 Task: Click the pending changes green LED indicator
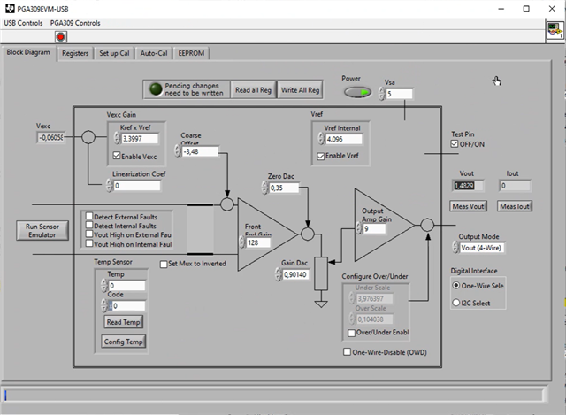tap(156, 89)
